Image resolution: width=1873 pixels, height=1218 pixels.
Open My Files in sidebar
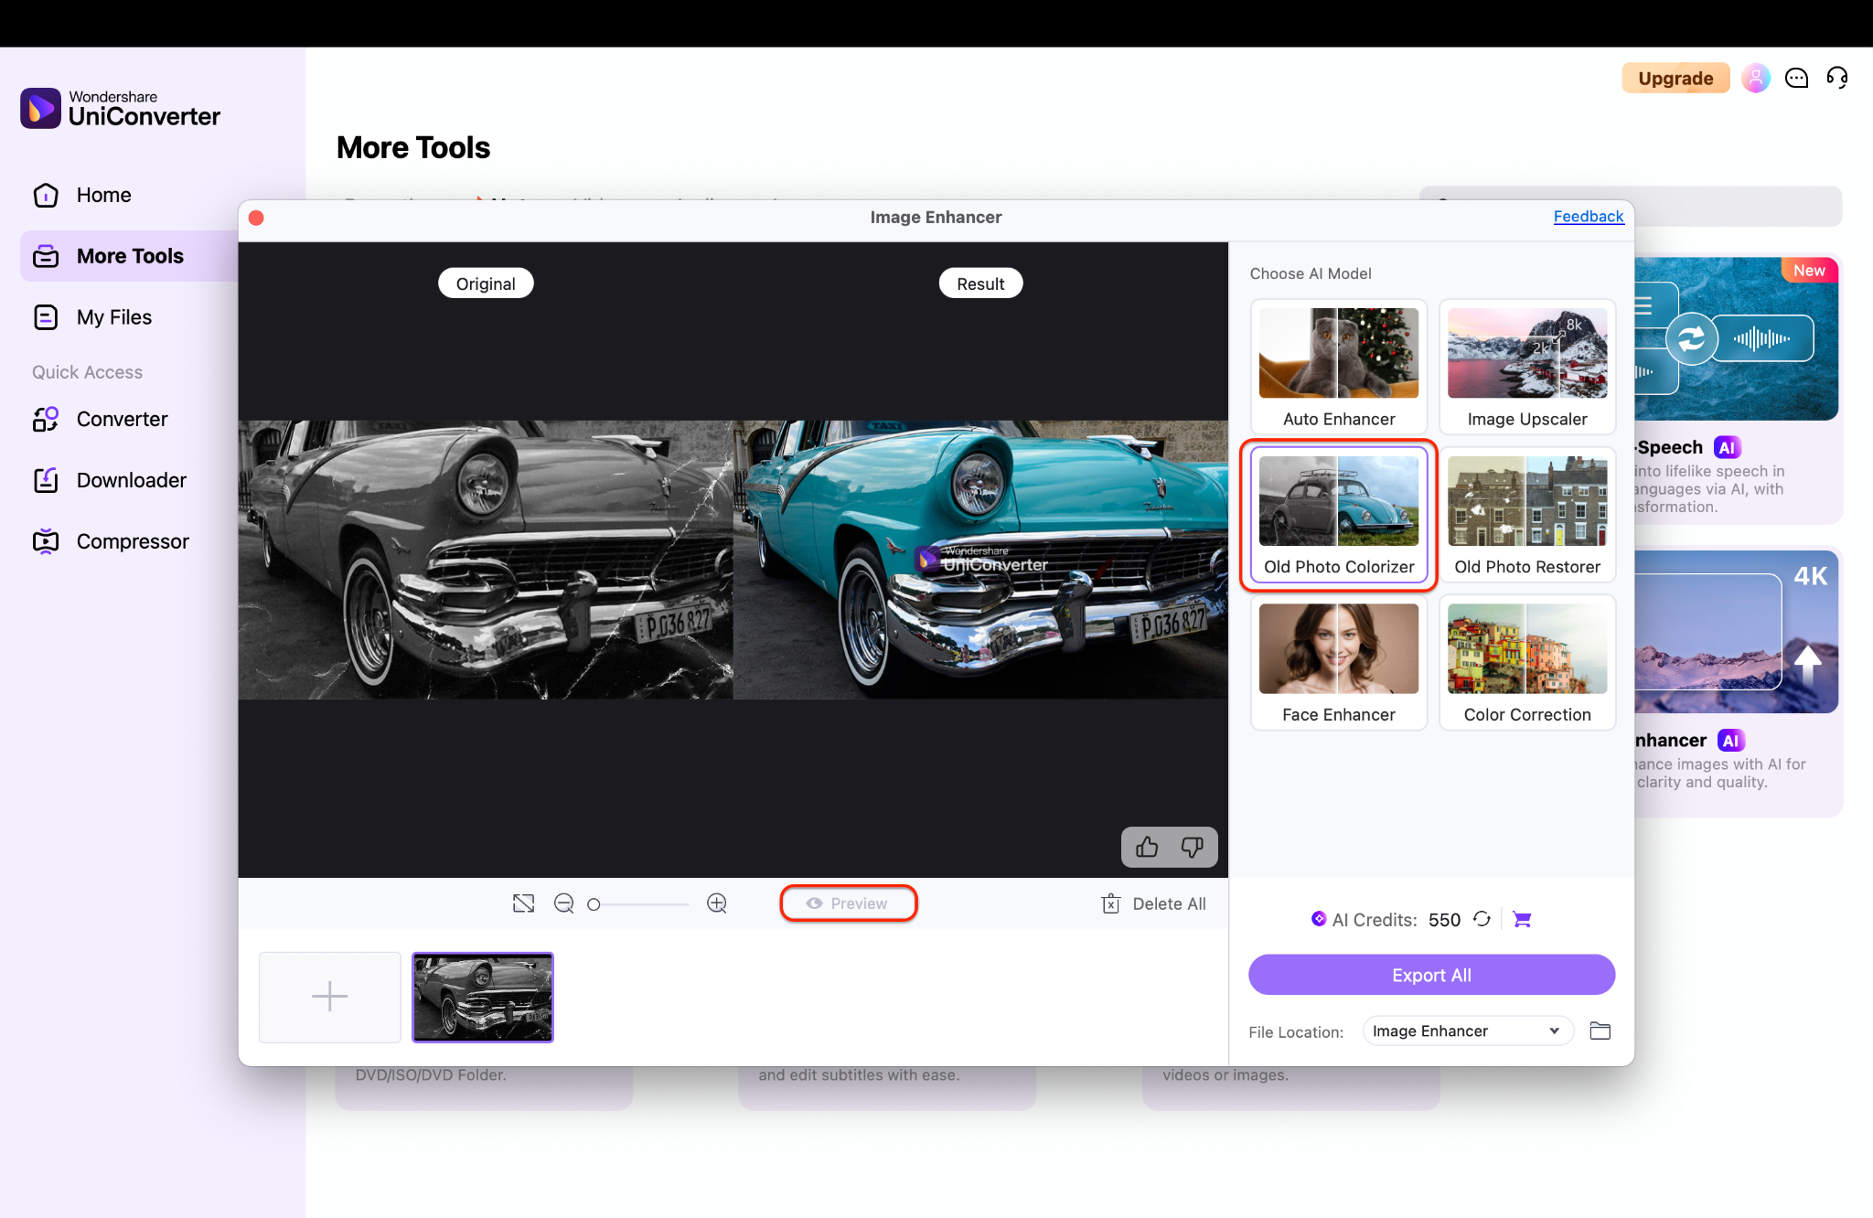(x=91, y=317)
